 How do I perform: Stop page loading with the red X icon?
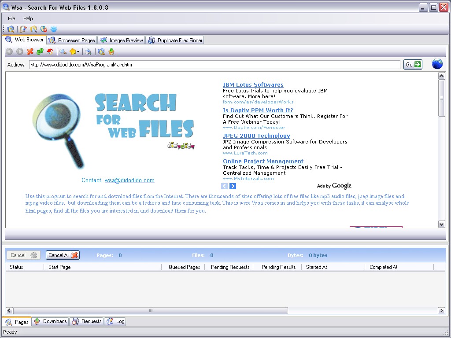point(30,51)
